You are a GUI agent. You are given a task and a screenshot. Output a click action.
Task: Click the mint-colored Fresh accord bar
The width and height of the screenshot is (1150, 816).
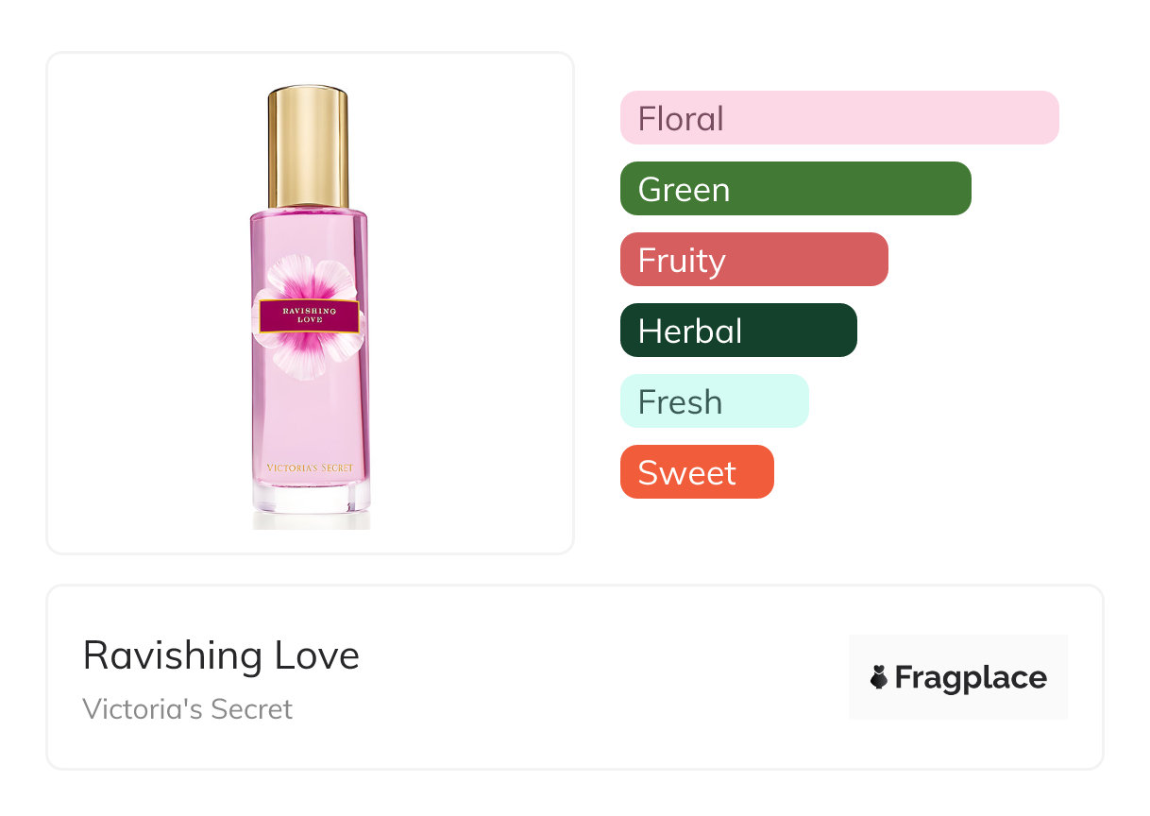pyautogui.click(x=714, y=401)
